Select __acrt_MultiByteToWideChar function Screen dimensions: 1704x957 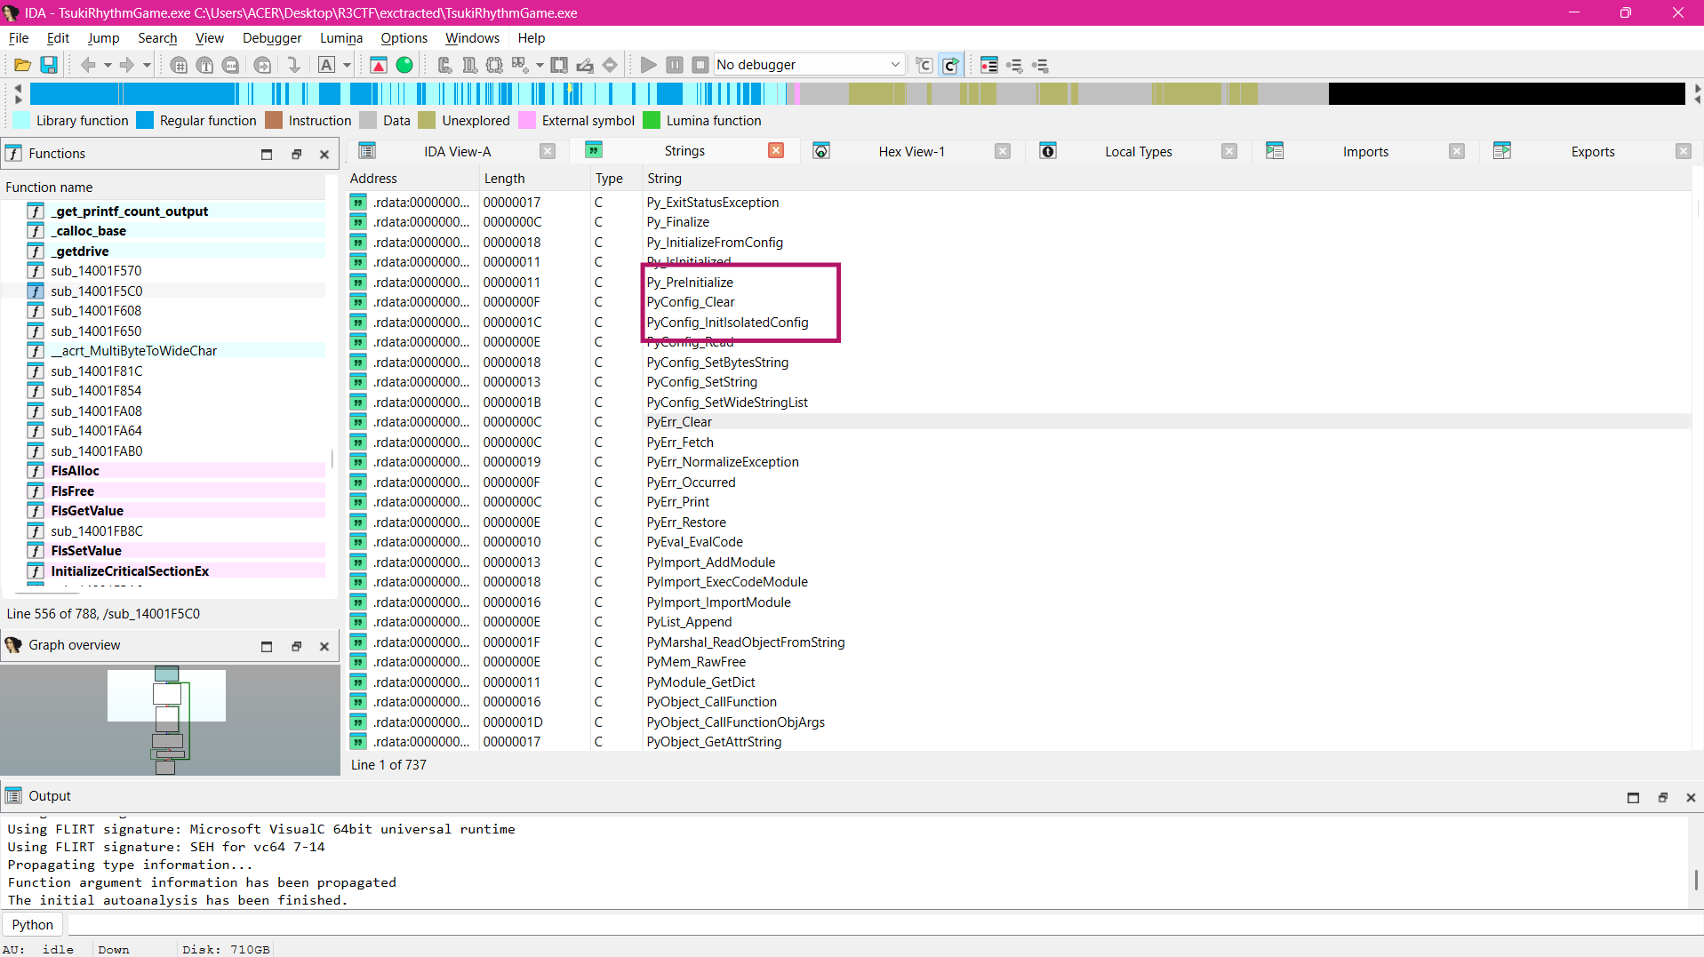pyautogui.click(x=133, y=351)
